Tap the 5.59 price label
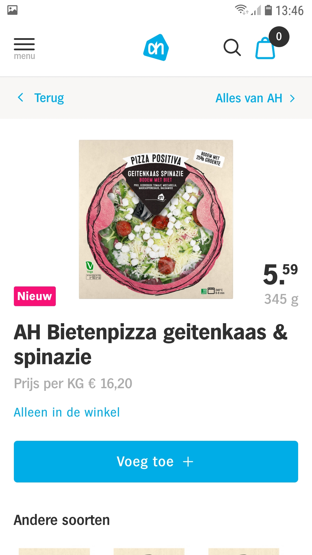The image size is (312, 555). tap(280, 274)
